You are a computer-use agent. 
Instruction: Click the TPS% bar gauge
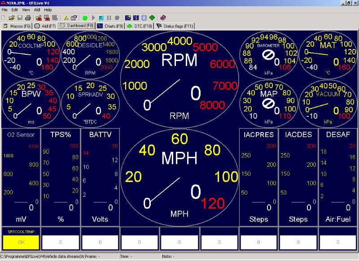[x=60, y=176]
